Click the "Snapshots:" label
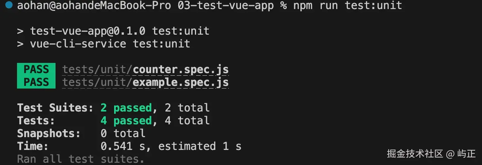 [49, 133]
